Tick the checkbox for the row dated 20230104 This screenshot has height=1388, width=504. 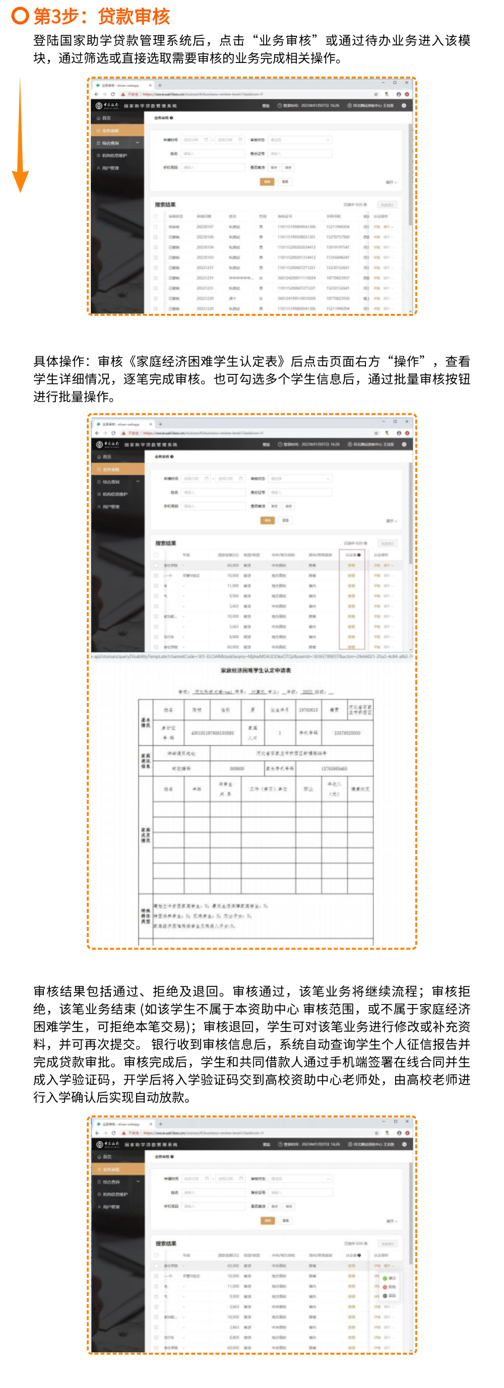(156, 247)
